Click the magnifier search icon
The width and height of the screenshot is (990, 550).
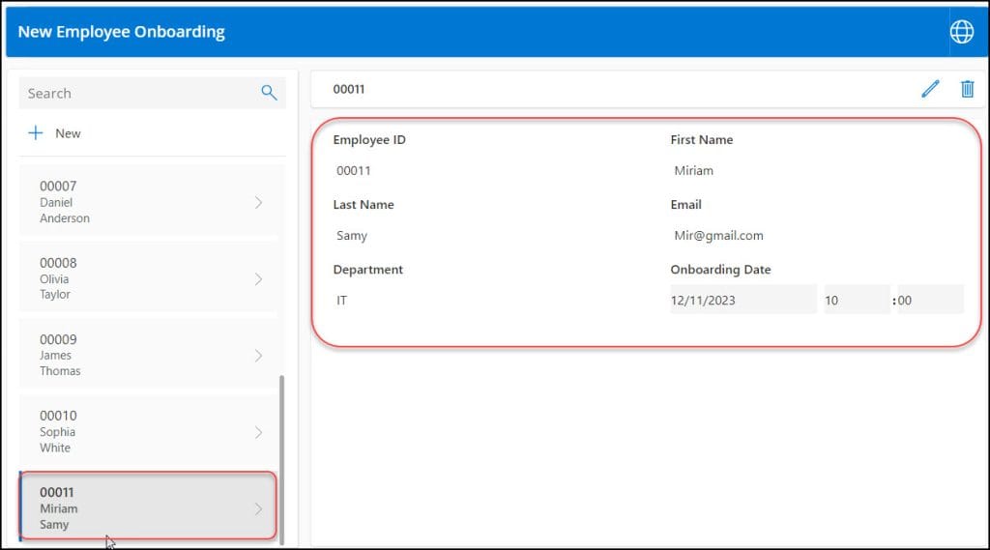(269, 93)
